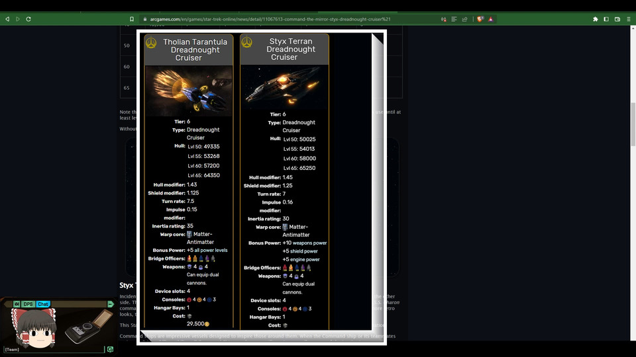Click the faction emblem beside Tholian Tarantula title
Viewport: 636px width, 357px height.
click(151, 43)
